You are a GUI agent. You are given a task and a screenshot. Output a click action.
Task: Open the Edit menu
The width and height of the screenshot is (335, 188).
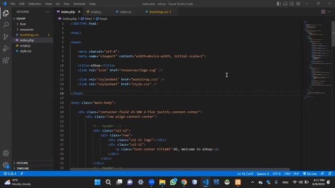[x=21, y=4]
